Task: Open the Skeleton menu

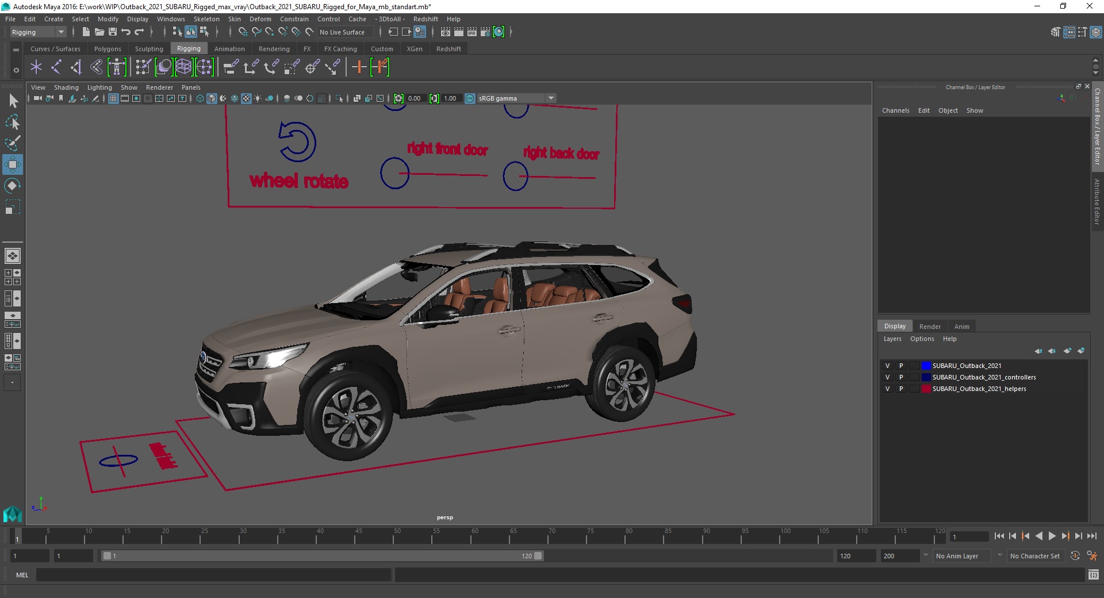Action: pyautogui.click(x=206, y=19)
